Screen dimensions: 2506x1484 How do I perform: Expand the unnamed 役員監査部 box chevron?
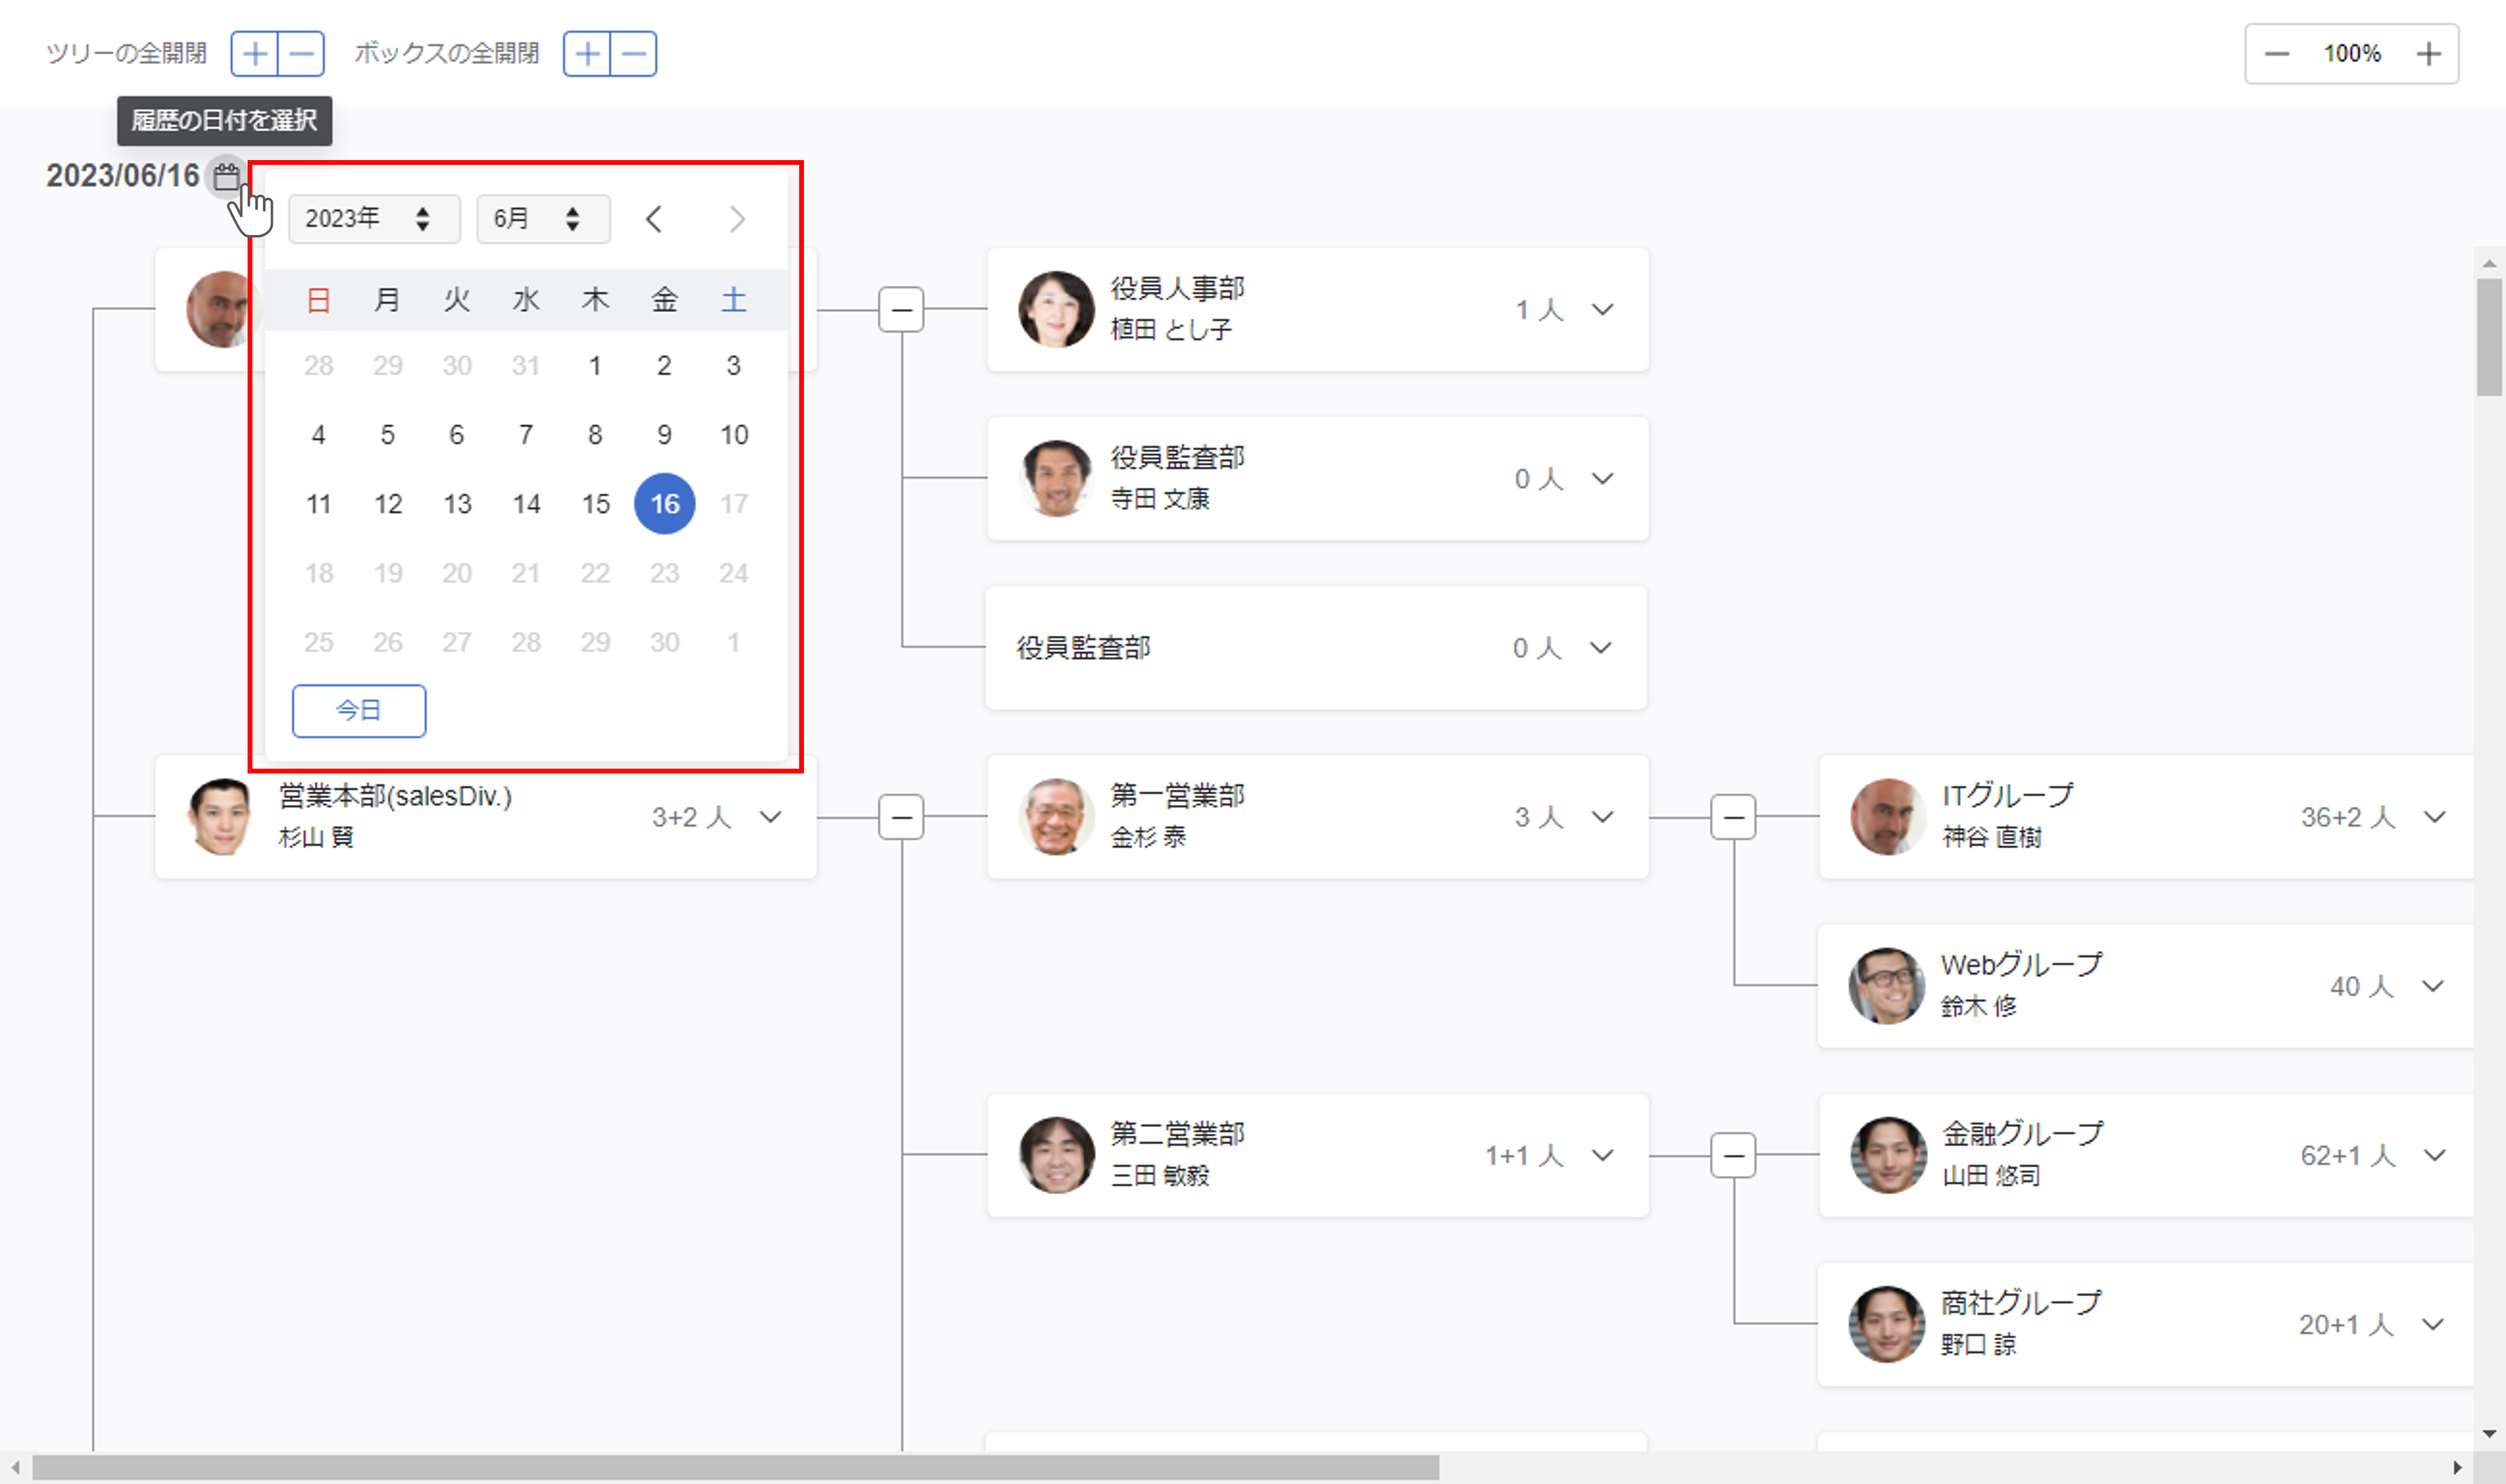(x=1601, y=648)
